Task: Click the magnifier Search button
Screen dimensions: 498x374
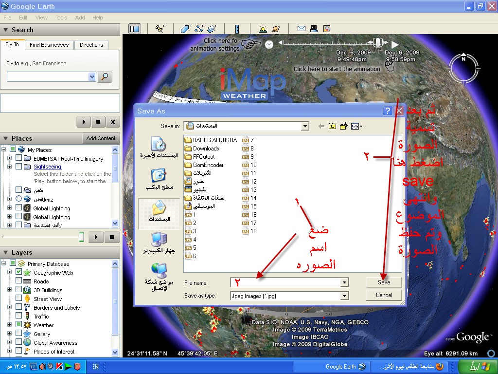Action: [105, 76]
